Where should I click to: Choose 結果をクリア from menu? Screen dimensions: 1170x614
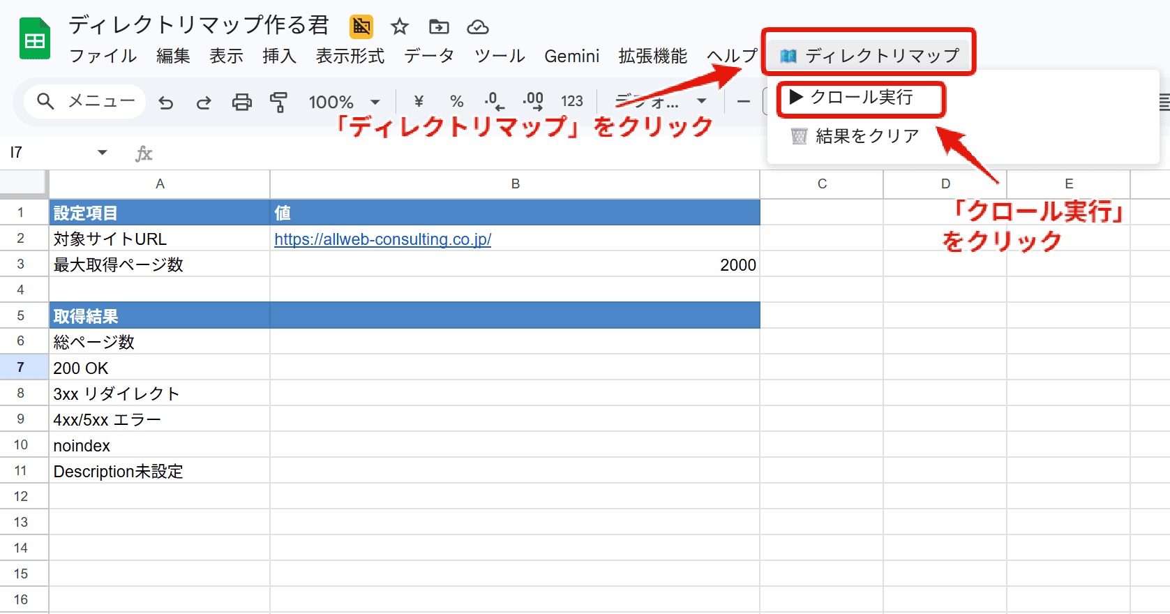[x=867, y=136]
